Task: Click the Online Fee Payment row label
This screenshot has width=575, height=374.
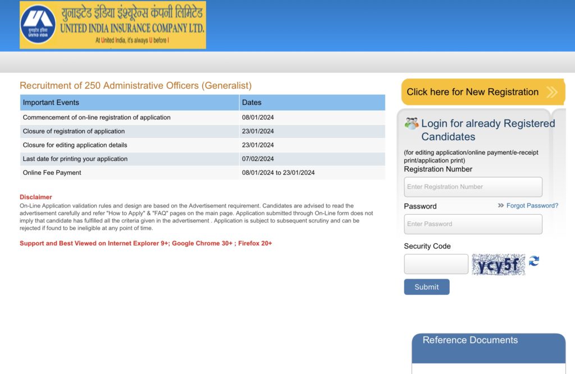Action: pos(52,173)
